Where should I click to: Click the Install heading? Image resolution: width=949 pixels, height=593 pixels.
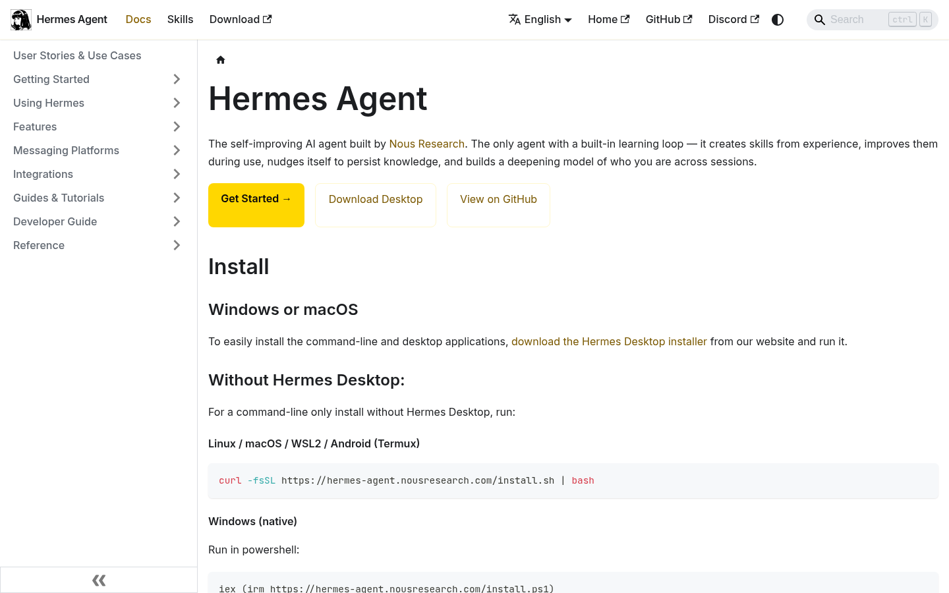(x=239, y=267)
